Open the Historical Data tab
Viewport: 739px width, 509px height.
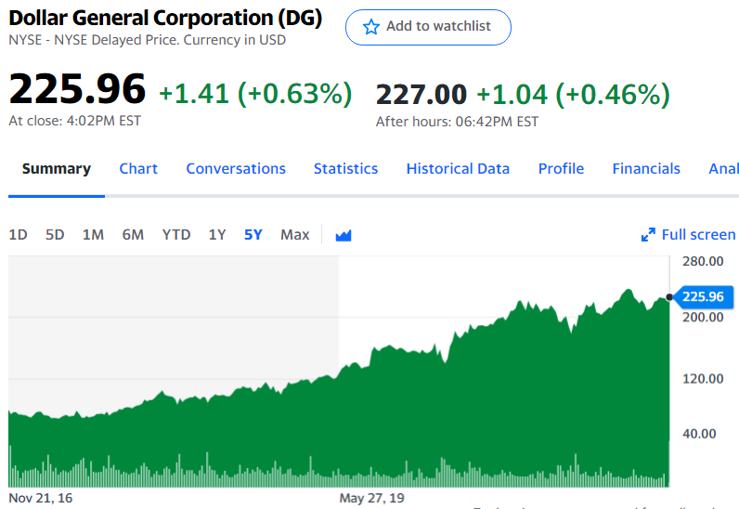[x=458, y=168]
